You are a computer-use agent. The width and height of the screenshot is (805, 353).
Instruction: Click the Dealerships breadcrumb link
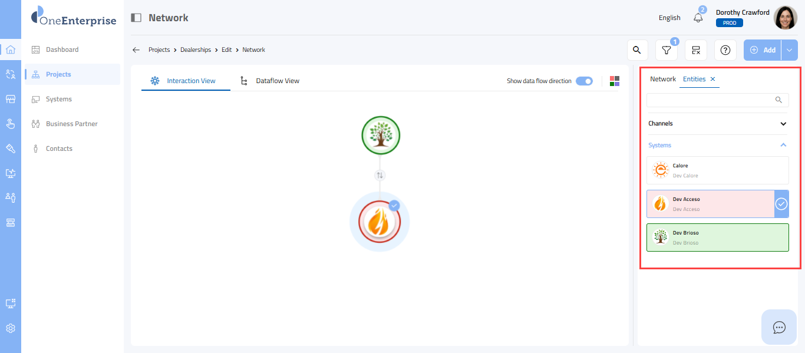coord(195,50)
